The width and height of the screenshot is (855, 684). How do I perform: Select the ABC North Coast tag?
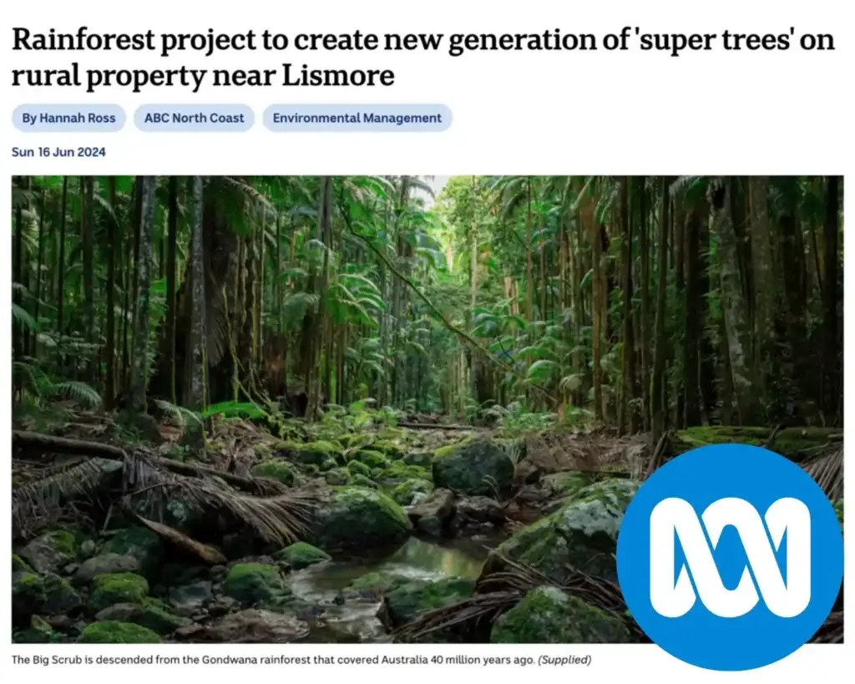194,118
